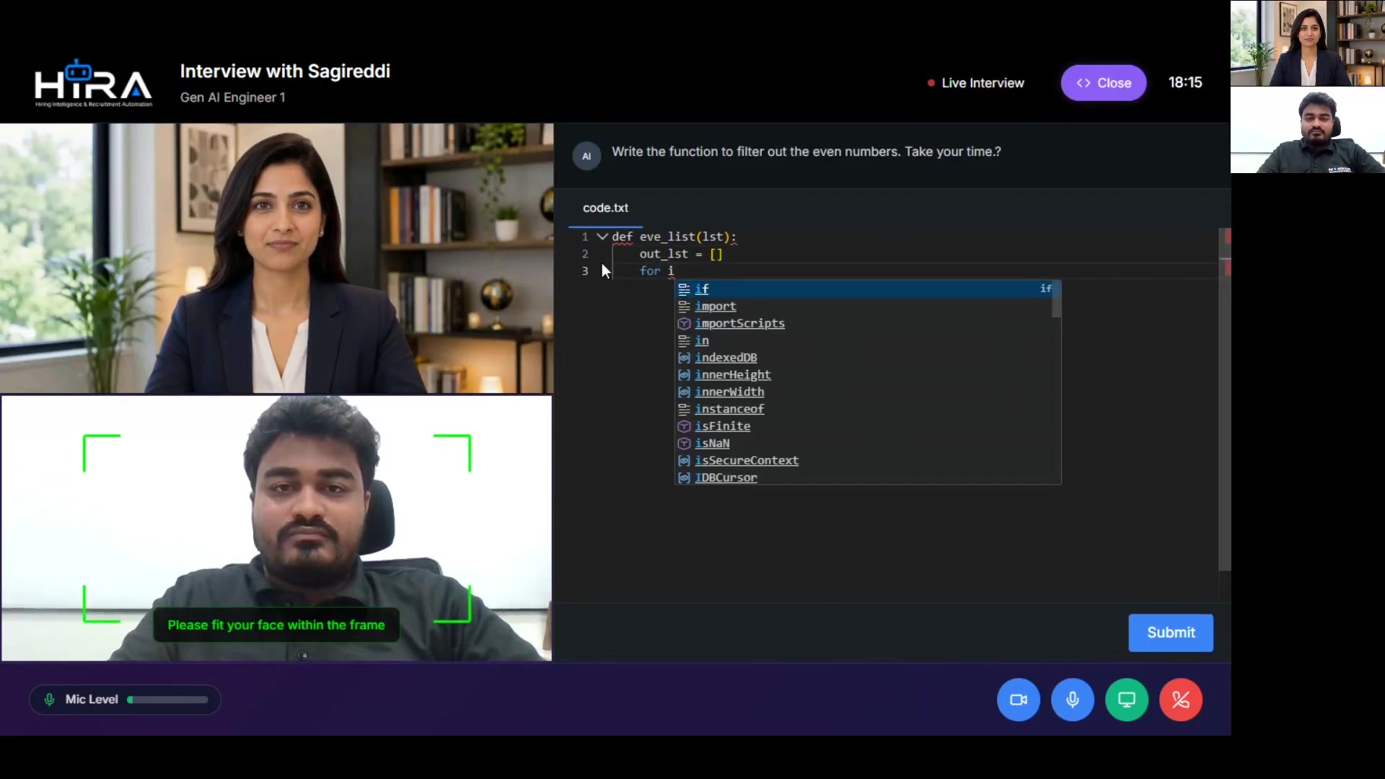The width and height of the screenshot is (1385, 779).
Task: Click the 18:15 interview timer
Action: 1185,82
